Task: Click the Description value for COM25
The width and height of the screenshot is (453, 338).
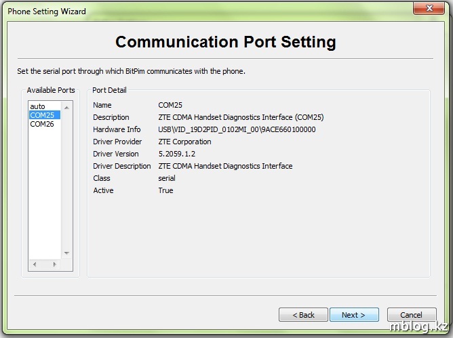Action: pos(241,117)
